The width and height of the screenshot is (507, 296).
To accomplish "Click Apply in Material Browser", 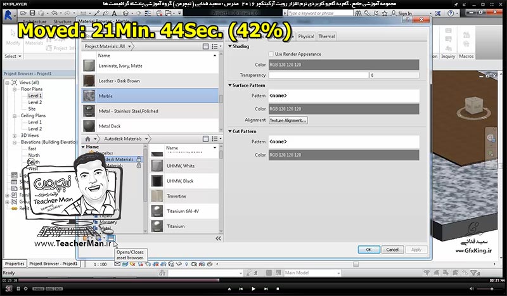I will click(416, 250).
